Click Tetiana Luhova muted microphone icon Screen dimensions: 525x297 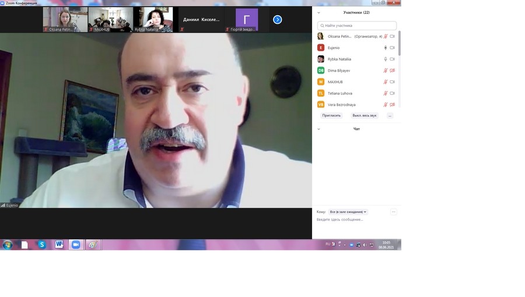tap(386, 93)
